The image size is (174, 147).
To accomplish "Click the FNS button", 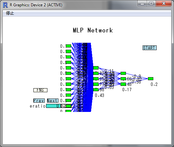I will 40,90.
